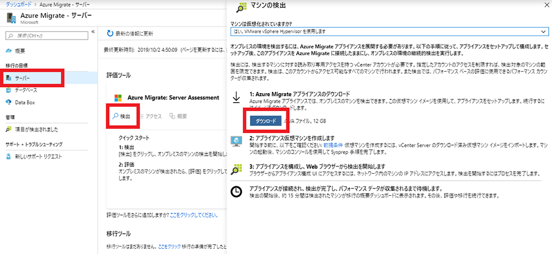Collapse the sidebar with the double chevron
Screen dimensions: 552x254
point(93,32)
